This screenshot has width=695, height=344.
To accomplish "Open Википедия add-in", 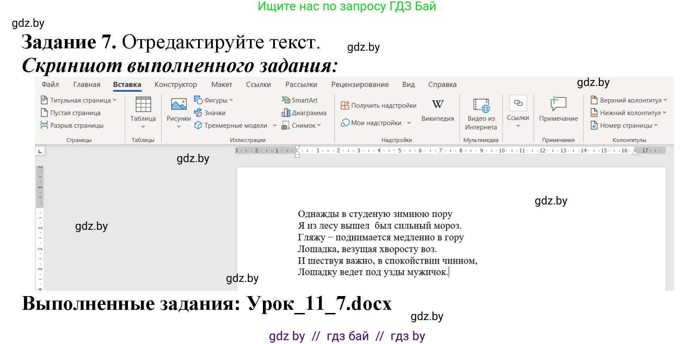I will (x=438, y=109).
